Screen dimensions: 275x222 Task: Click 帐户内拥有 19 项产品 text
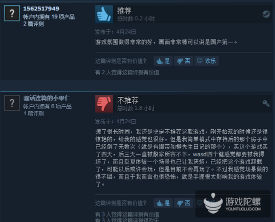(49, 17)
